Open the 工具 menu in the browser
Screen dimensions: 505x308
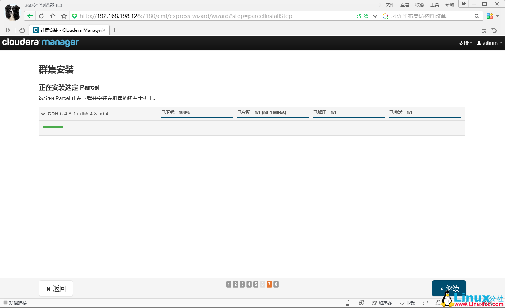pyautogui.click(x=435, y=4)
